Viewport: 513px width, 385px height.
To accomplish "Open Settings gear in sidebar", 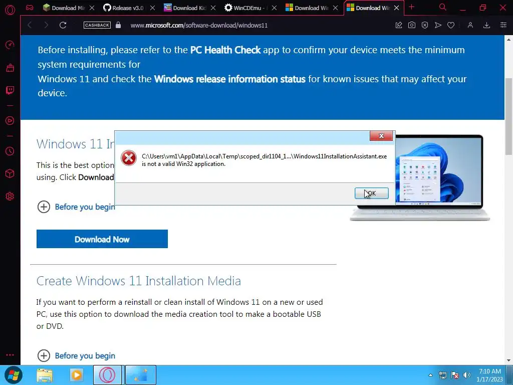I will click(10, 196).
